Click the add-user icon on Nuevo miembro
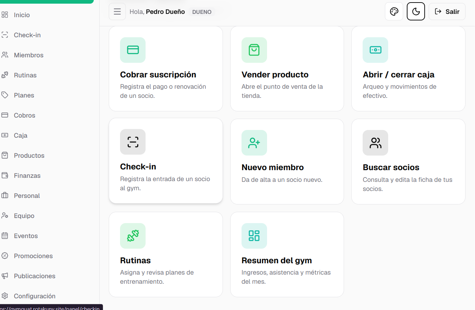The height and width of the screenshot is (310, 475). point(254,143)
